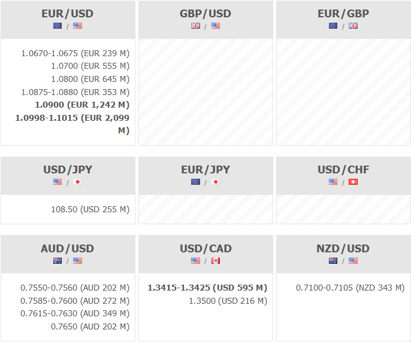Click the GBP/USD heading
Screen dimensions: 411x342
point(205,13)
